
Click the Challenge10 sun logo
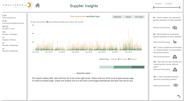tap(30, 5)
